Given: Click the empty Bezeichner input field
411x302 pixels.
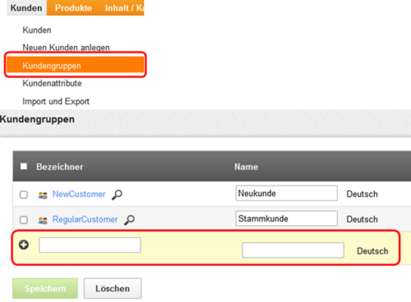Looking at the screenshot, I should [90, 245].
